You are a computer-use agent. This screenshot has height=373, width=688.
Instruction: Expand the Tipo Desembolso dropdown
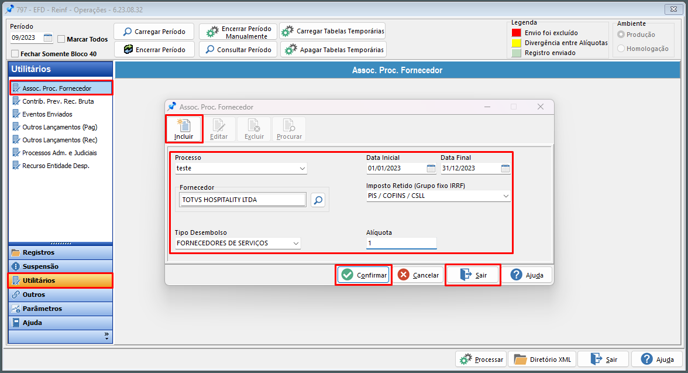point(296,244)
